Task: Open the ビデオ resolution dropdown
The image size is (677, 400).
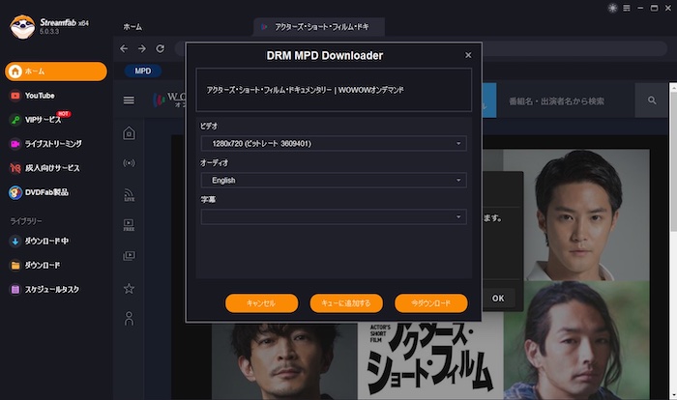Action: tap(334, 143)
